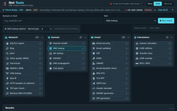Image resolution: width=177 pixels, height=111 pixels.
Task: Toggle favorite star for DMARC
Action: (126, 63)
